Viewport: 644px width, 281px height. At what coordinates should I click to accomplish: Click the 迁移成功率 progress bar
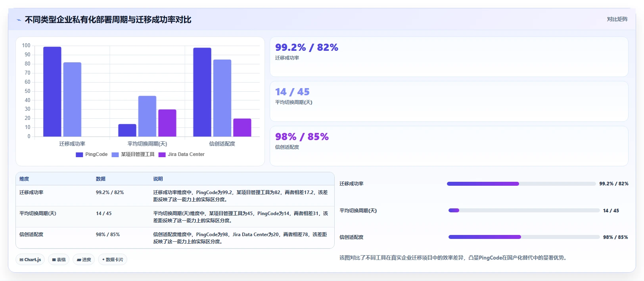521,184
